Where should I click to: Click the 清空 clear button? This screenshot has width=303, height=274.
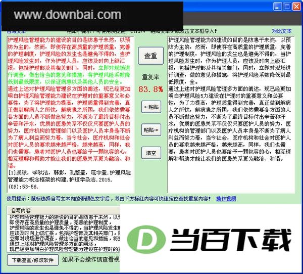[151, 153]
